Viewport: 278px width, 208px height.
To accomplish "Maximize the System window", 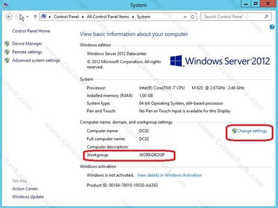I will (x=255, y=4).
